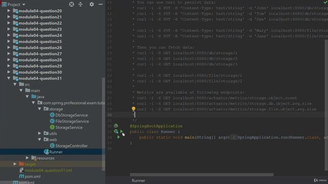This screenshot has height=184, width=328.
Task: Click the Spring gutter icon next to class Runner
Action: 116,131
